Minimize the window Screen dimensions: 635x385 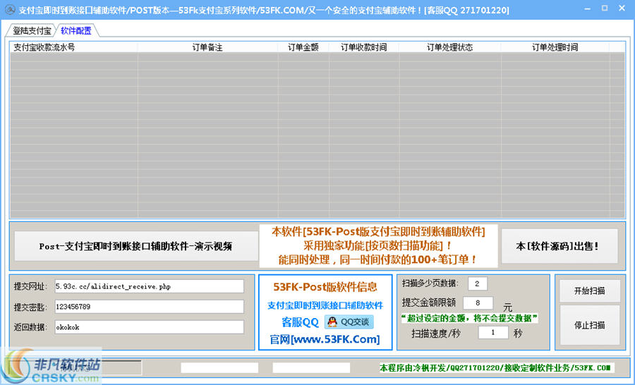587,8
